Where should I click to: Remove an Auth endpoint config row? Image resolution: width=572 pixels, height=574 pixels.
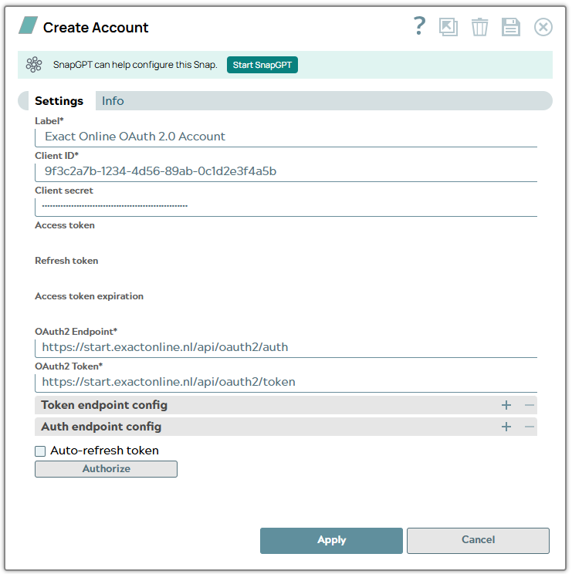pyautogui.click(x=529, y=427)
